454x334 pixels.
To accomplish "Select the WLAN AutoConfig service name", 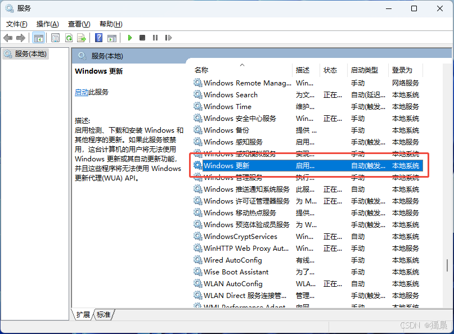I will point(233,284).
